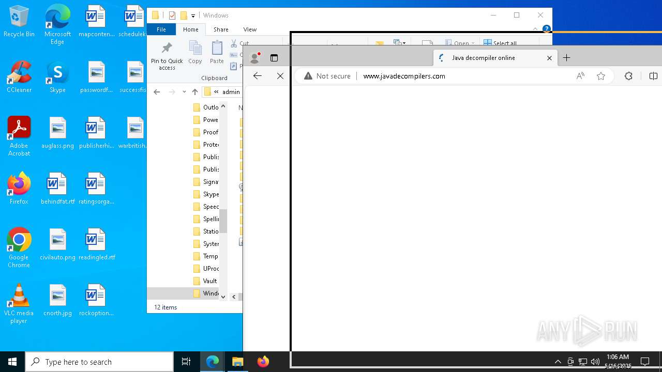Go back in Edge browser
Viewport: 662px width, 372px height.
pyautogui.click(x=257, y=76)
